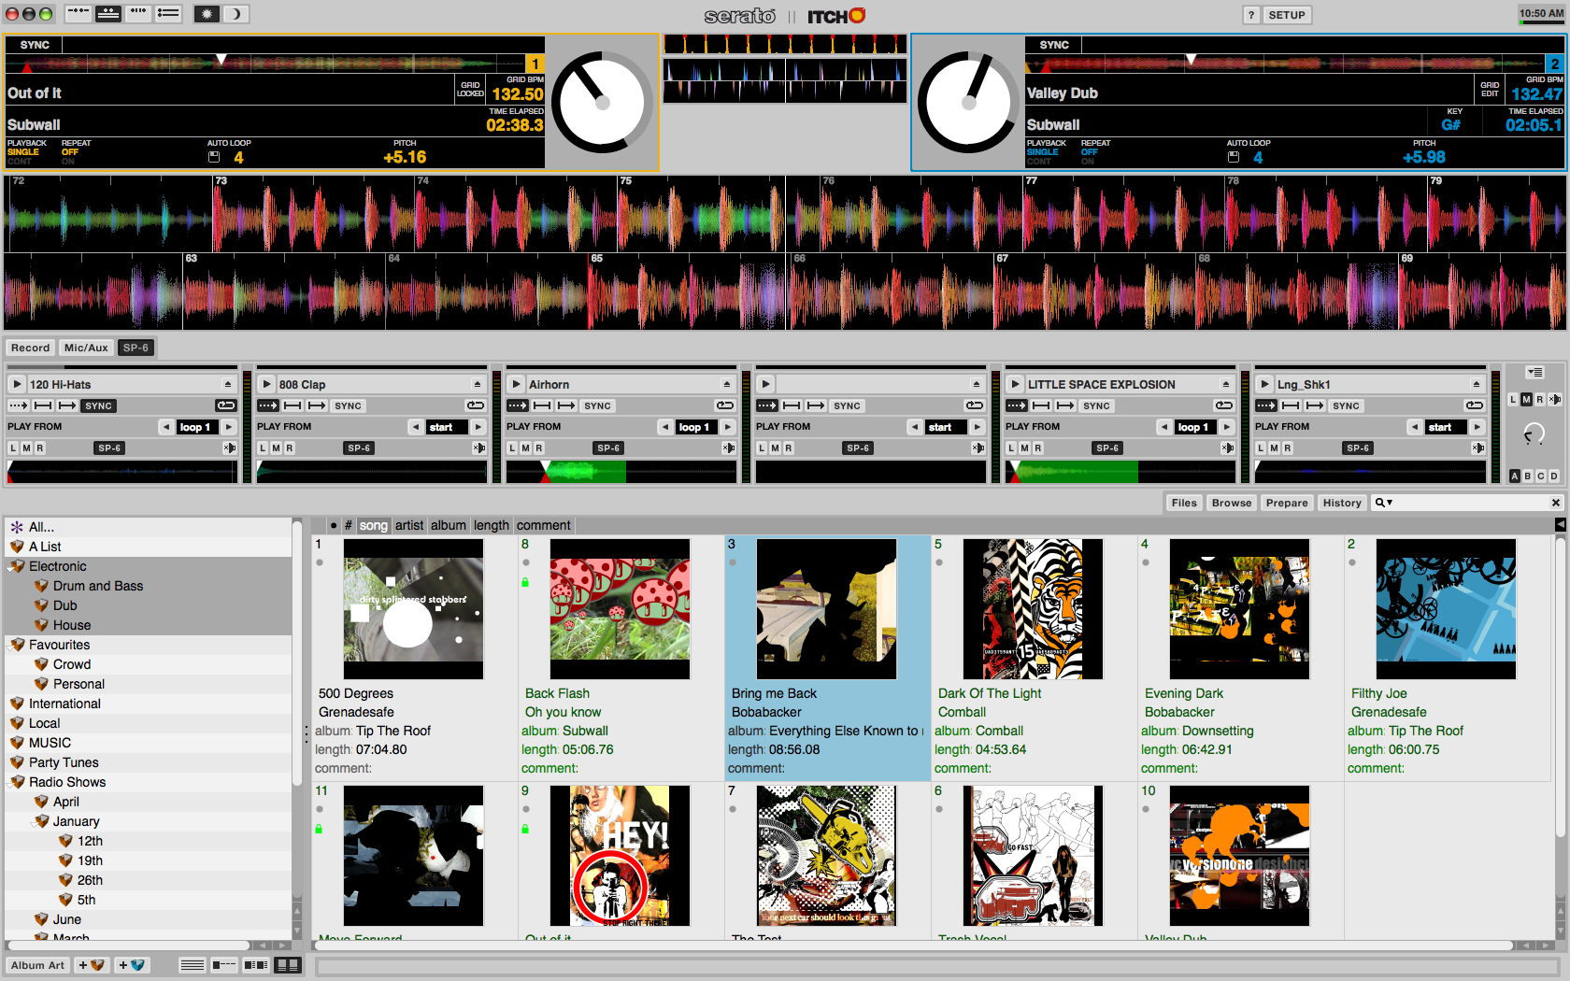
Task: Turn left deck REPEAT to ON
Action: (68, 162)
